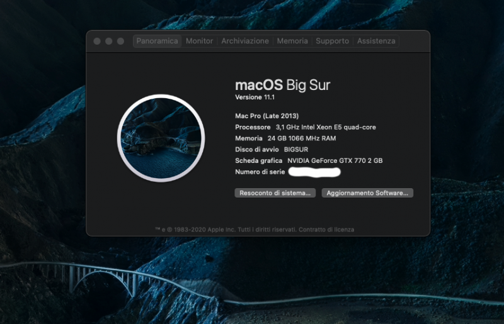Click the BIGSUR startup disk name
The width and height of the screenshot is (504, 324).
coord(296,150)
